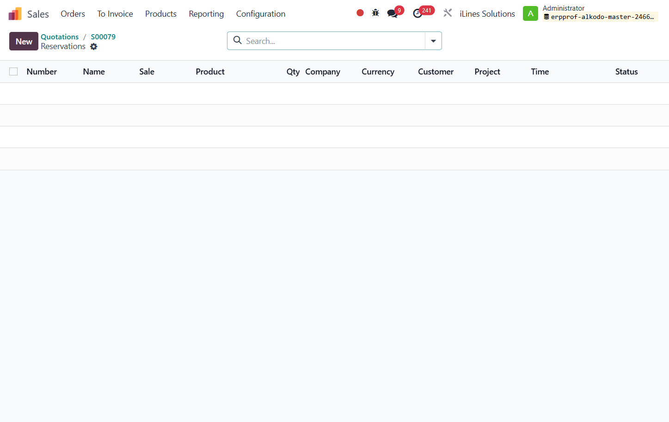
Task: Click the Sales app title
Action: 38,14
